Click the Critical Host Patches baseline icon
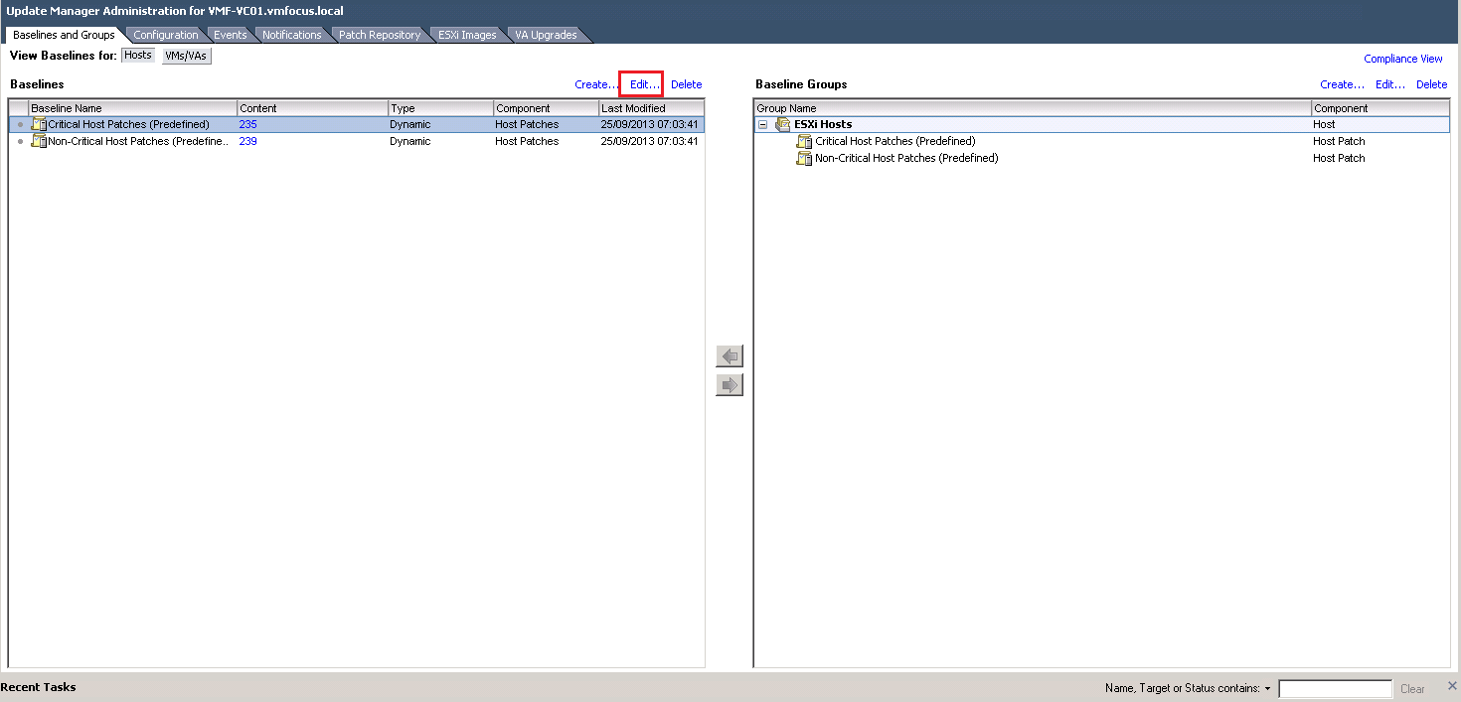 [x=39, y=125]
